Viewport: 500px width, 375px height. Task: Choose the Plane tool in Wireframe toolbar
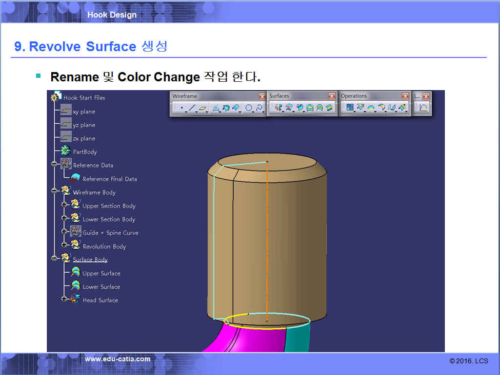(202, 108)
